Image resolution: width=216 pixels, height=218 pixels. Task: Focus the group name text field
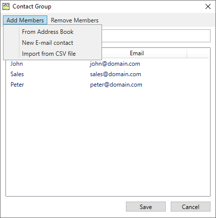click(x=156, y=36)
